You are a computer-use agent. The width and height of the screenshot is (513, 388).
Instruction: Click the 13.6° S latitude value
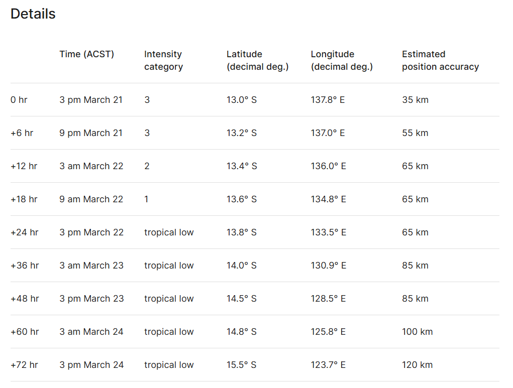coord(242,199)
